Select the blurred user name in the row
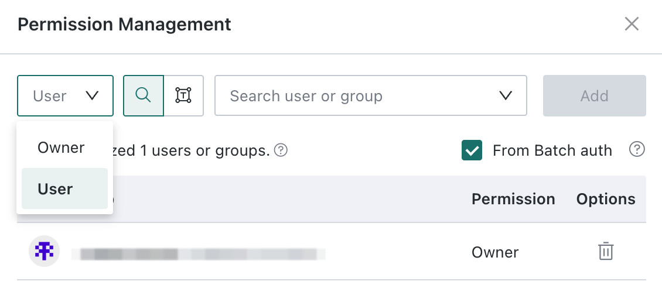662x295 pixels. [x=199, y=253]
